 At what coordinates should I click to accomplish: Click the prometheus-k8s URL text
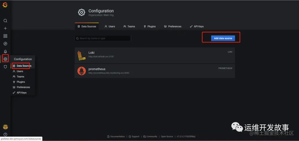(x=109, y=73)
